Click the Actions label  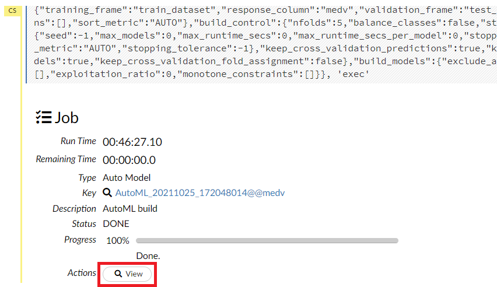click(x=82, y=273)
